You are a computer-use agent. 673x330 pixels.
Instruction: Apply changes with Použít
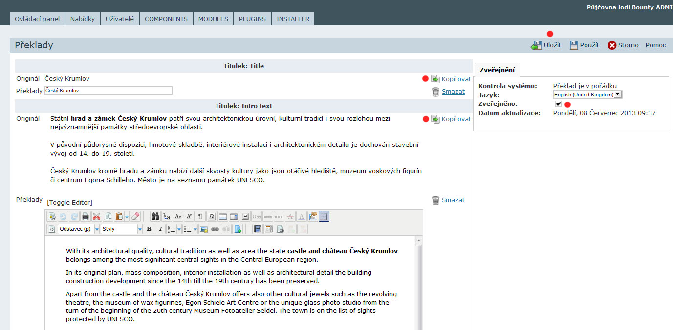(x=584, y=45)
